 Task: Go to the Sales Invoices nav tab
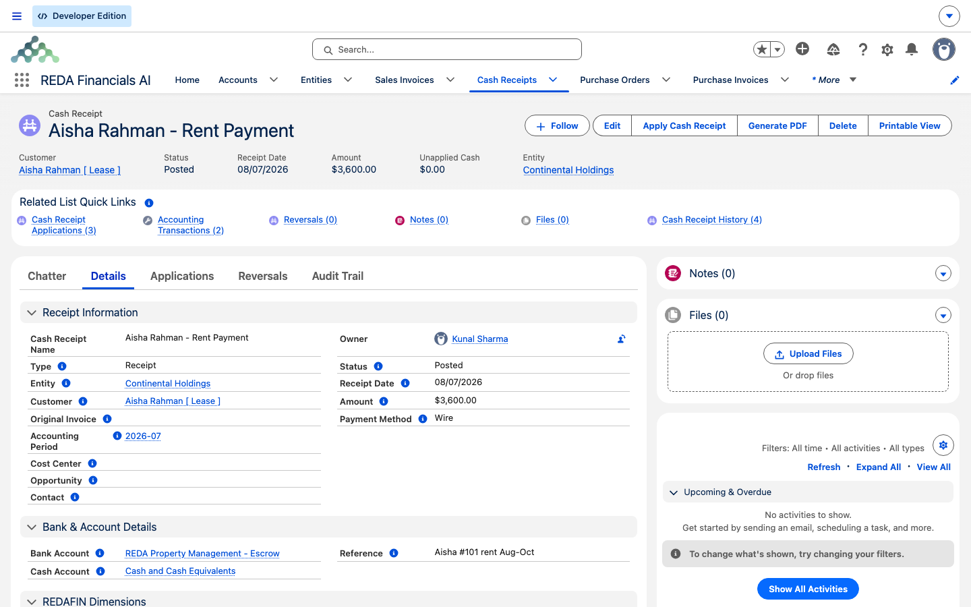click(405, 80)
